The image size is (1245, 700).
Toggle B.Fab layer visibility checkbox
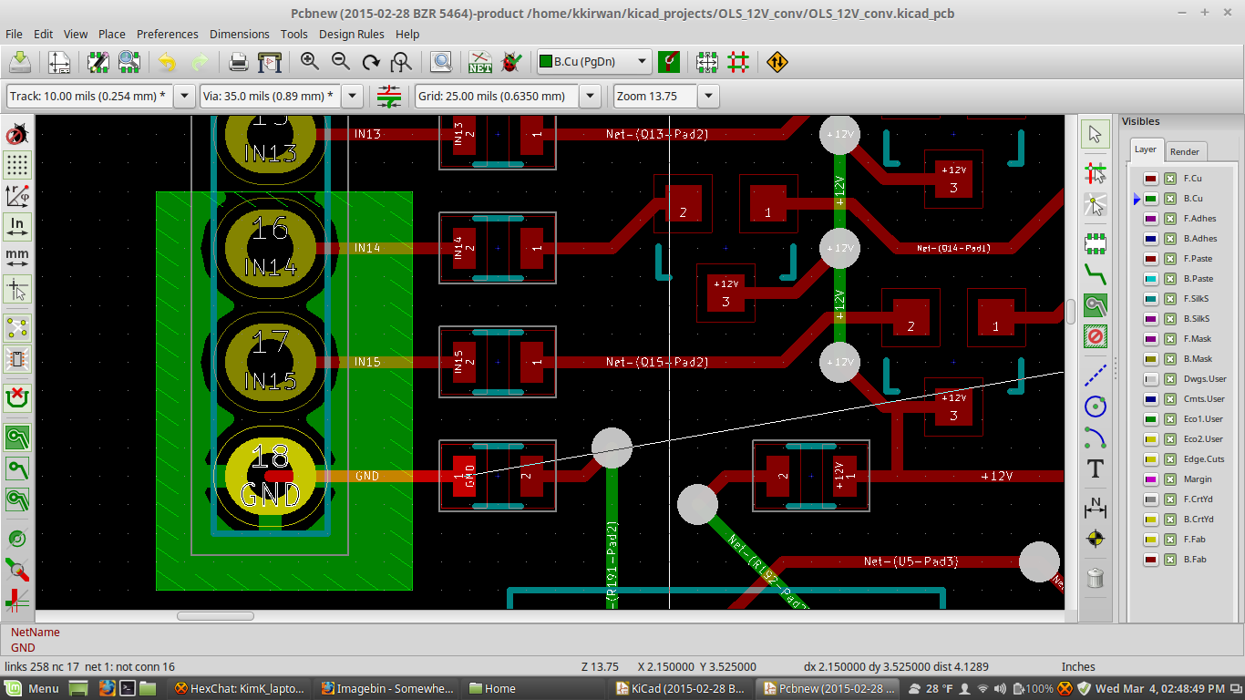pyautogui.click(x=1170, y=560)
